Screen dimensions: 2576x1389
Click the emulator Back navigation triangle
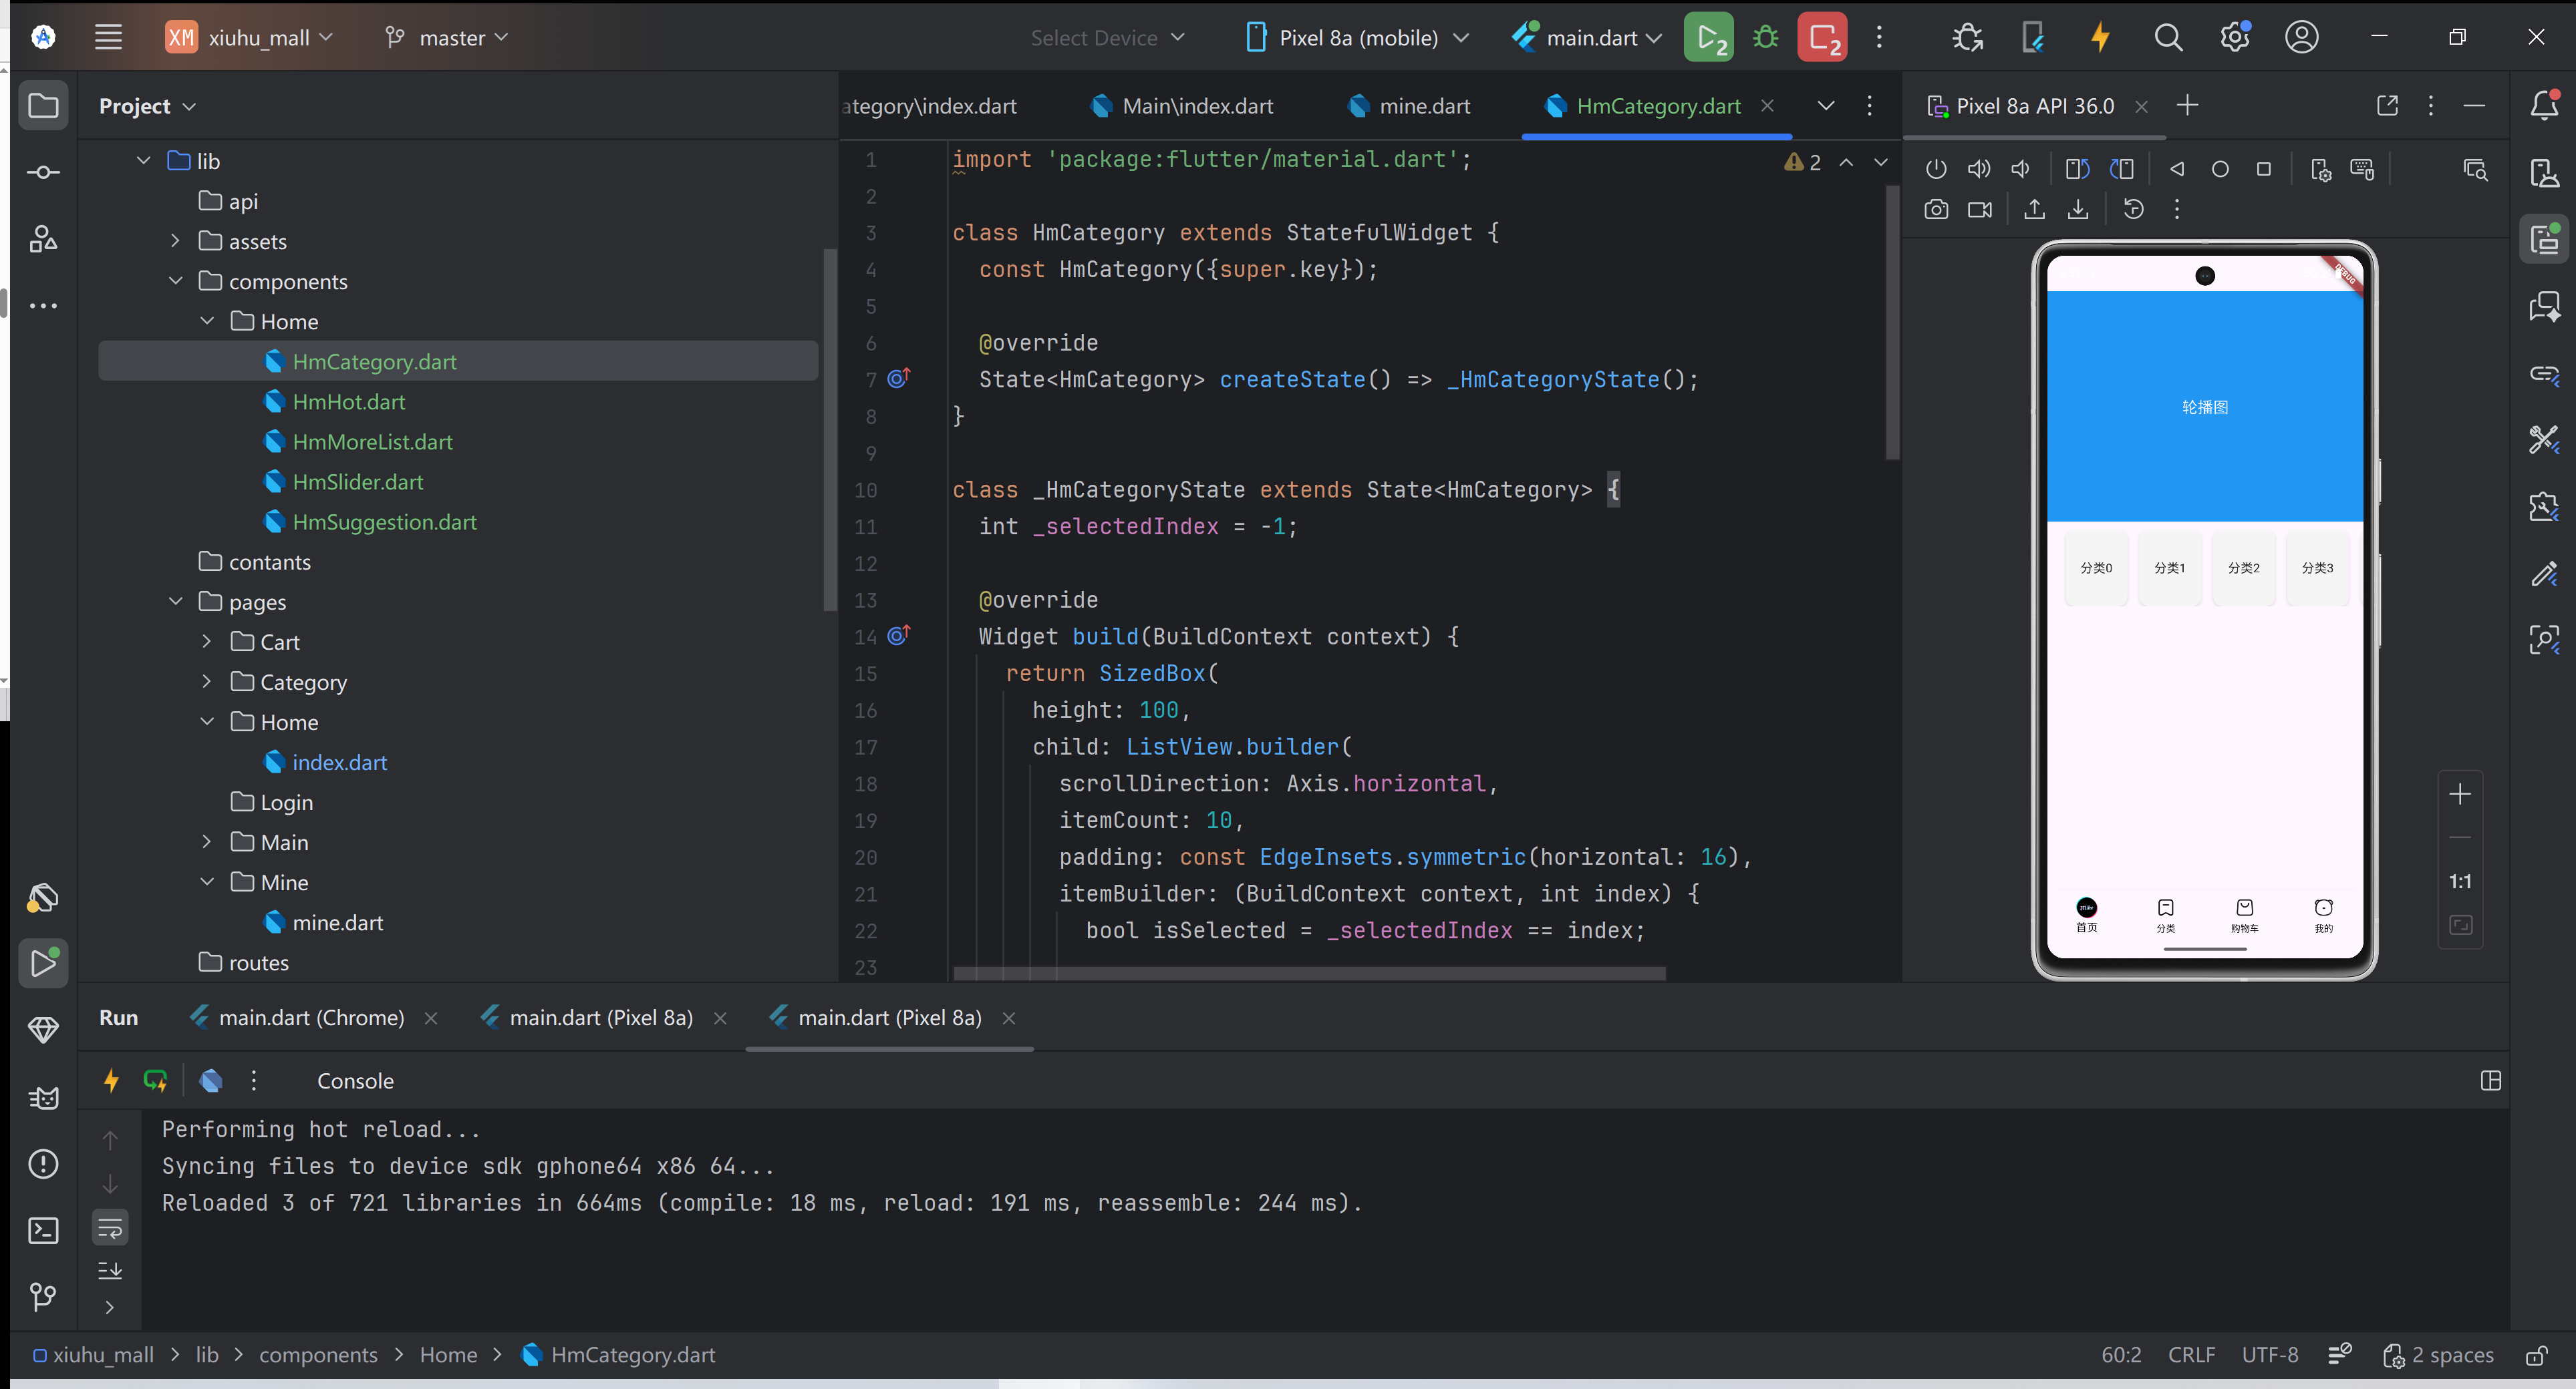(x=2176, y=169)
